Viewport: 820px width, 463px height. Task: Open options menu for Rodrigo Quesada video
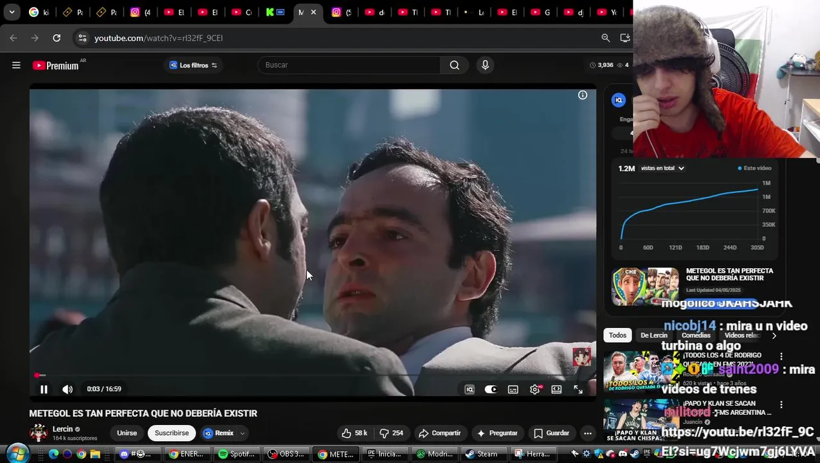781,356
